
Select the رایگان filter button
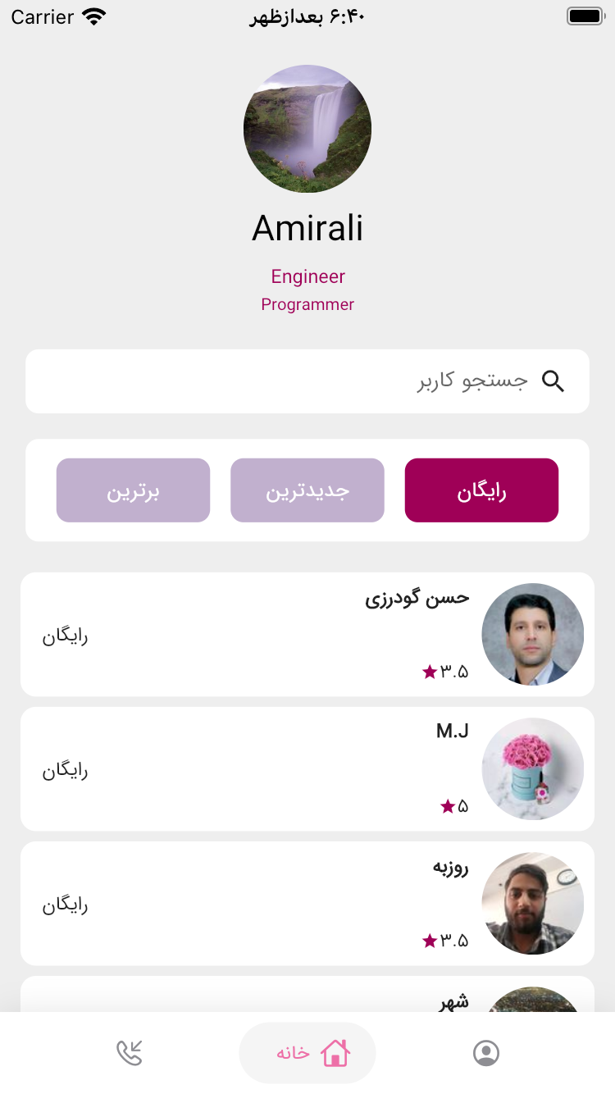[x=481, y=490]
